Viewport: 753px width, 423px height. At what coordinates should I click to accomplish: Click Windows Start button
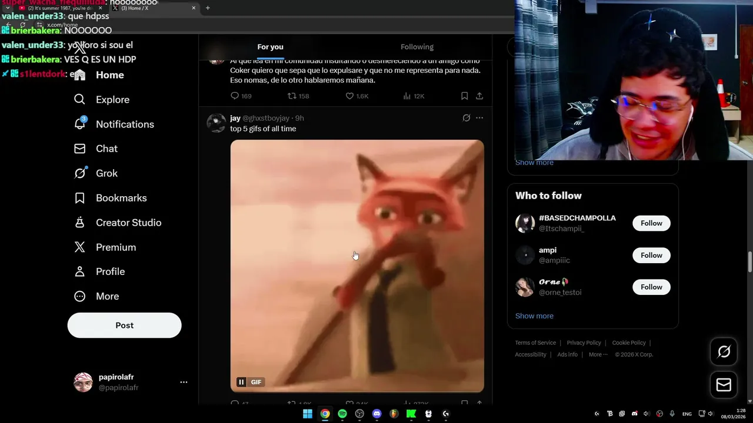click(x=308, y=414)
